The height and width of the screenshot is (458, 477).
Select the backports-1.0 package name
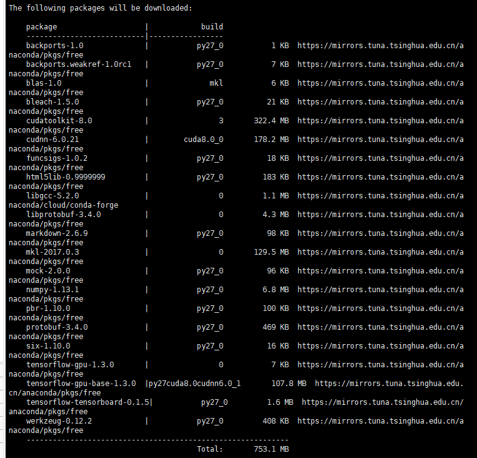tap(55, 46)
